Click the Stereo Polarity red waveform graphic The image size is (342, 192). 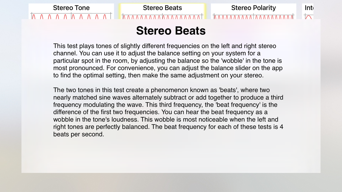(253, 16)
